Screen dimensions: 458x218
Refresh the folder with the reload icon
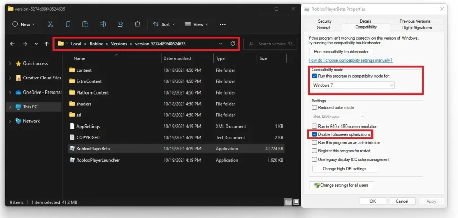coord(233,44)
